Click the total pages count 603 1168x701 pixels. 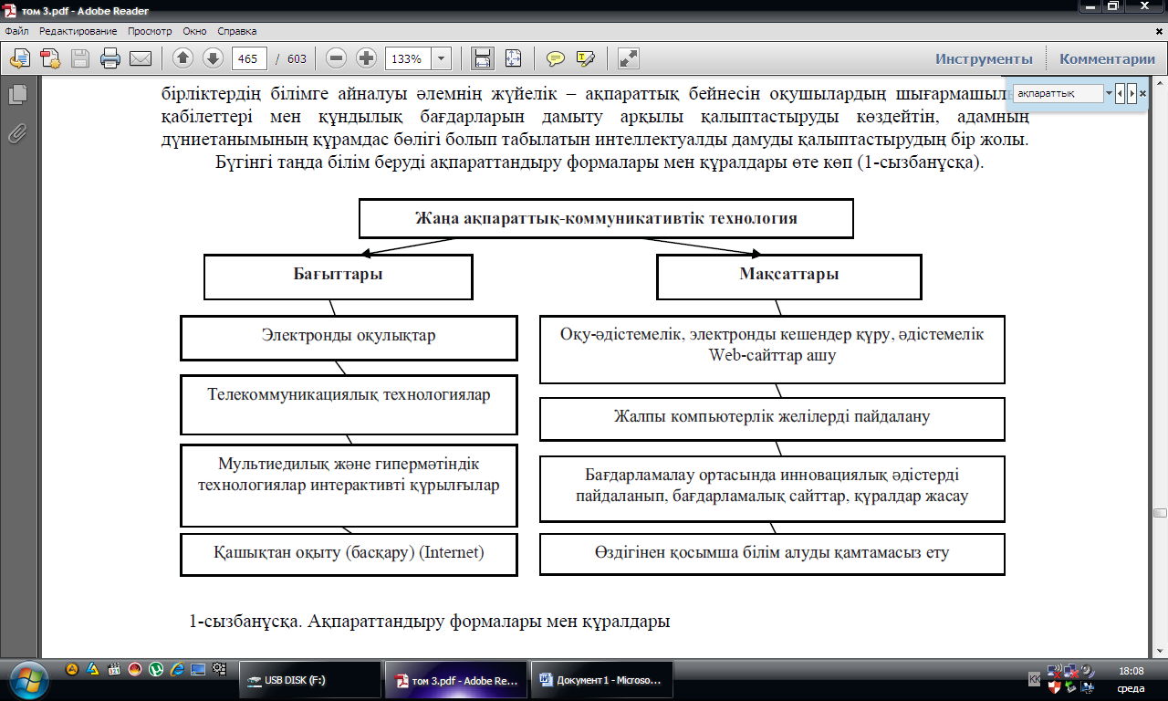(297, 58)
